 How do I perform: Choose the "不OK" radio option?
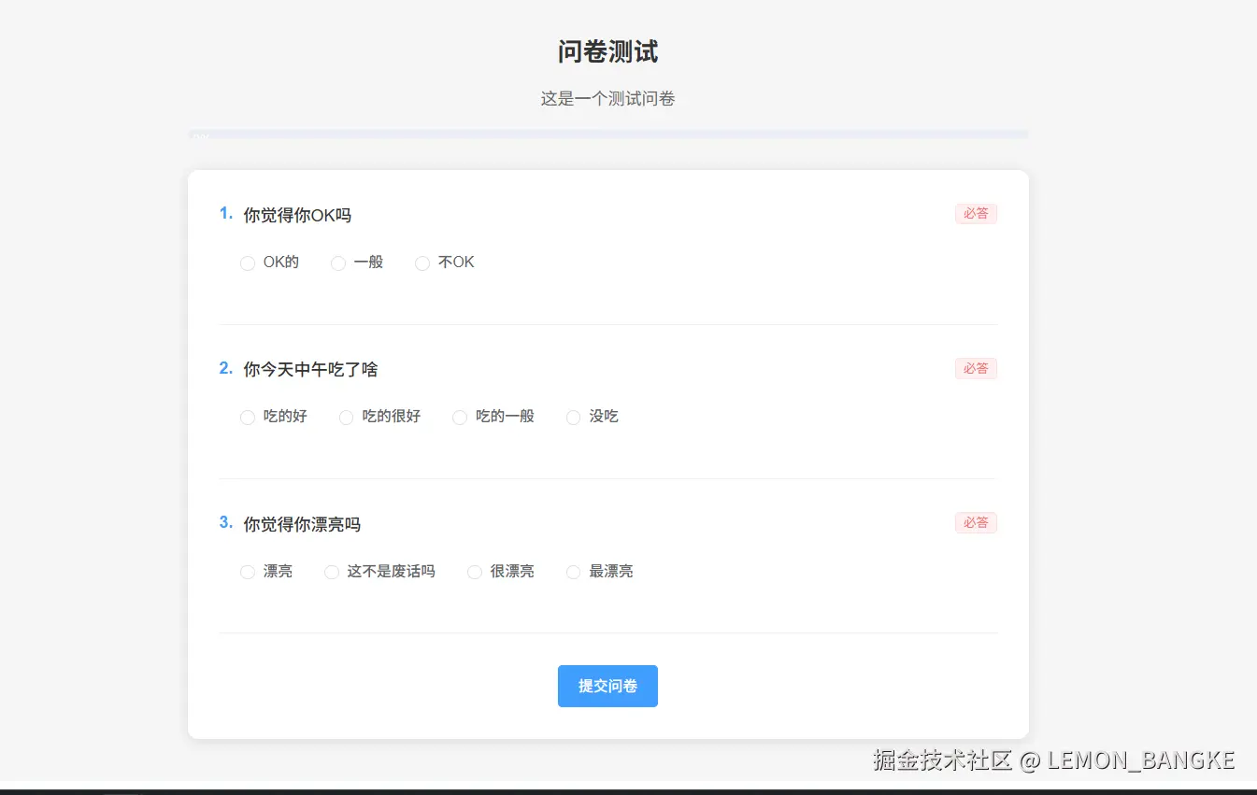[422, 263]
